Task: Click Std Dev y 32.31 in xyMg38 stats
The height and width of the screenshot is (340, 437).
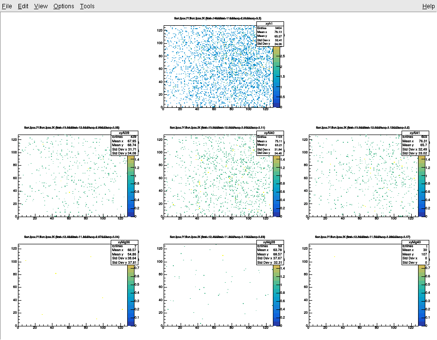Action: tap(270, 262)
